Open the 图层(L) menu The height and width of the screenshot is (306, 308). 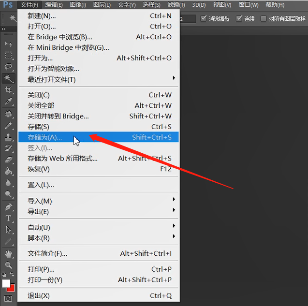102,4
